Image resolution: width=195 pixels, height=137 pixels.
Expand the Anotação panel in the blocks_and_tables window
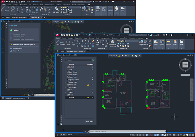(x=101, y=49)
